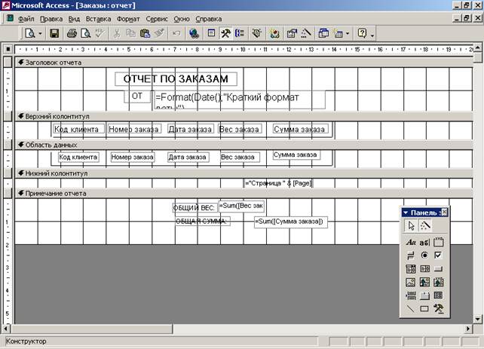This screenshot has width=484, height=349.
Task: Select the ОТЧЕТ ПО ЗАКАЗАМ title label
Action: tap(176, 79)
